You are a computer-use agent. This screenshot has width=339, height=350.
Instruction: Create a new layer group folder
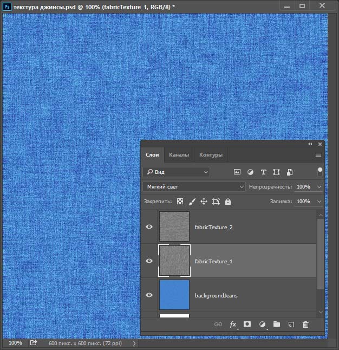coord(277,324)
